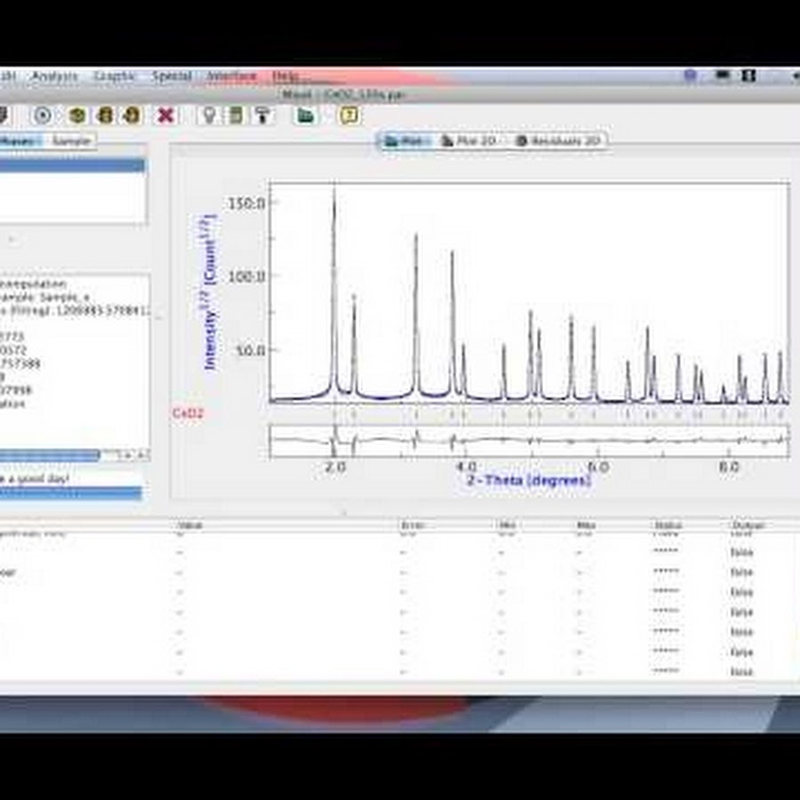
Task: Click the hammer refinement icon in toolbar
Action: 262,115
